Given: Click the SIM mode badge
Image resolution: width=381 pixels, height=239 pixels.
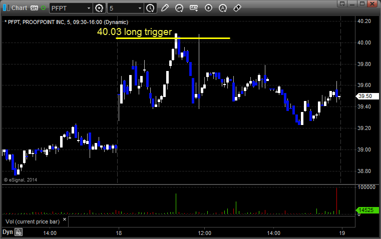Looking at the screenshot, I should point(34,8).
